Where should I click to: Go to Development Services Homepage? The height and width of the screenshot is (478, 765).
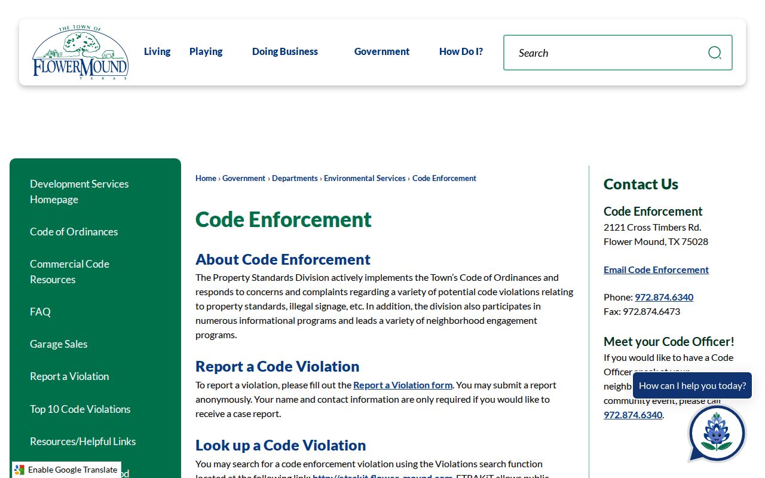79,191
